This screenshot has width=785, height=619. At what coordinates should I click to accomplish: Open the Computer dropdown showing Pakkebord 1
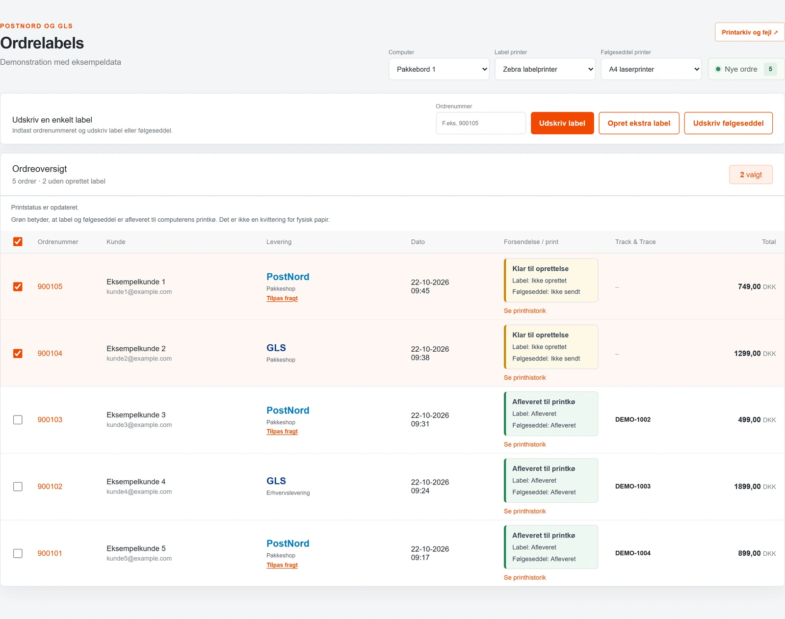click(439, 69)
